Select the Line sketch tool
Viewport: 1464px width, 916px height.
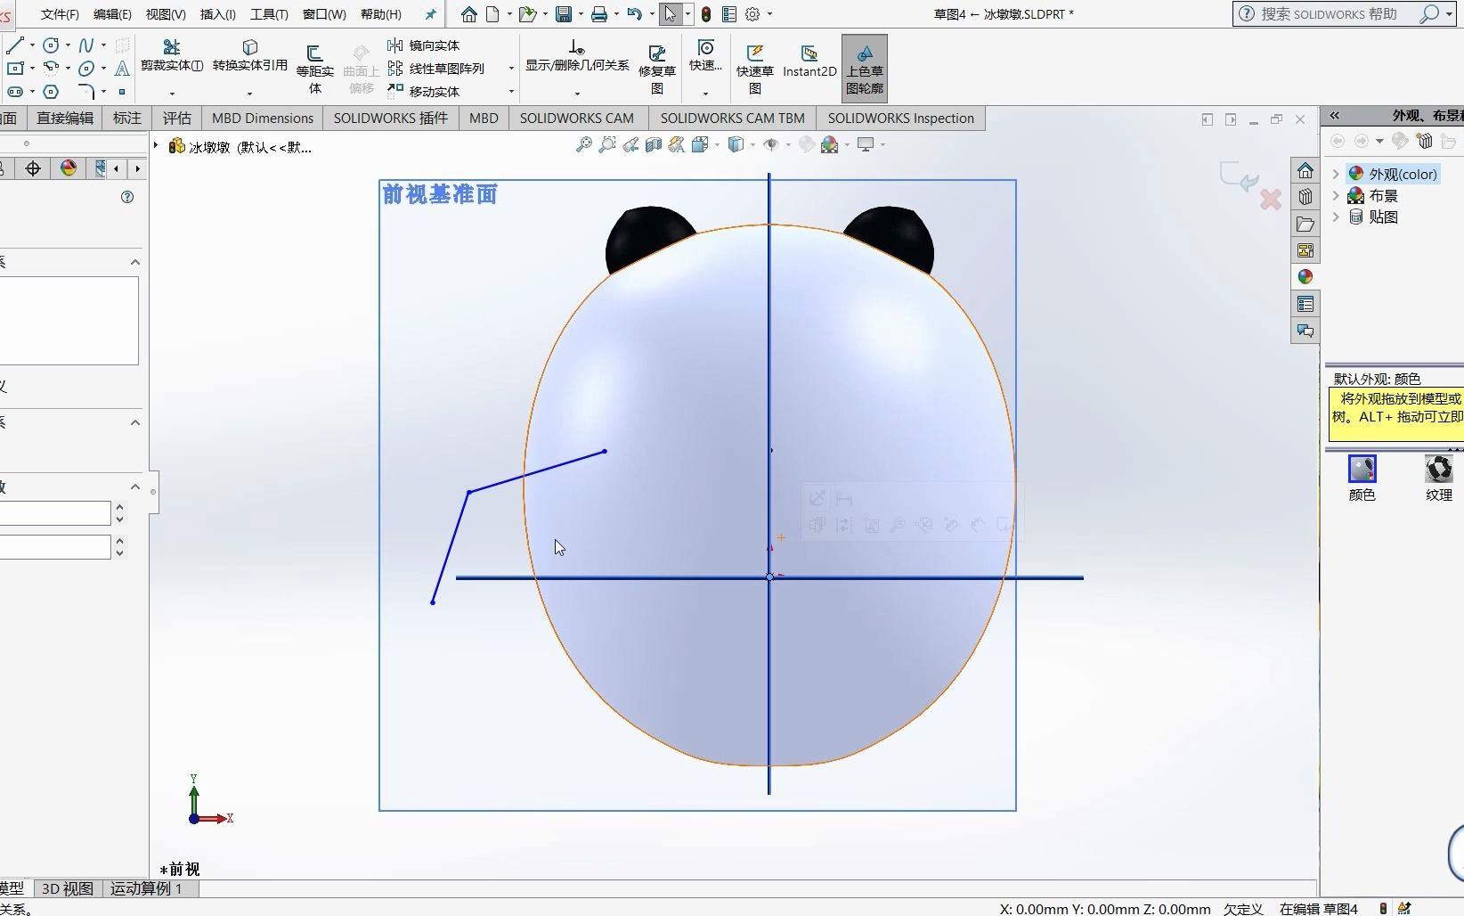(x=14, y=45)
